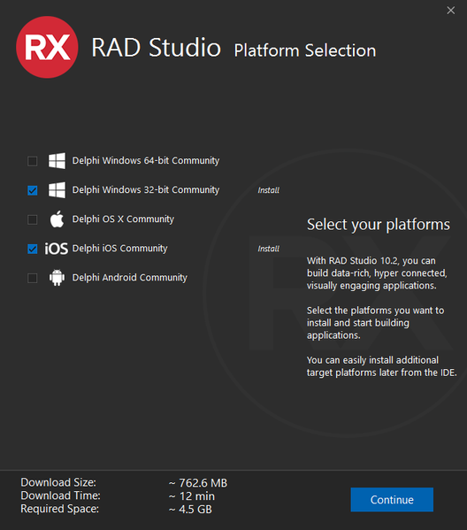Check the Delphi OS X Community checkbox

point(33,219)
